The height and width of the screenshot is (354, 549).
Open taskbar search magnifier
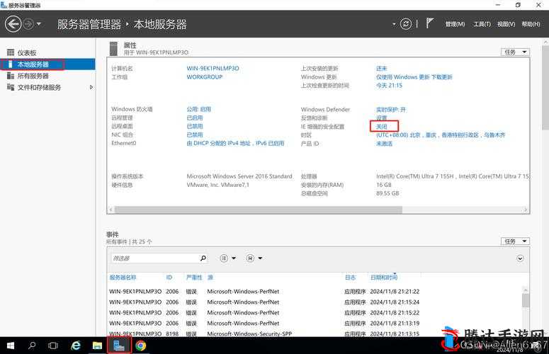[x=32, y=346]
